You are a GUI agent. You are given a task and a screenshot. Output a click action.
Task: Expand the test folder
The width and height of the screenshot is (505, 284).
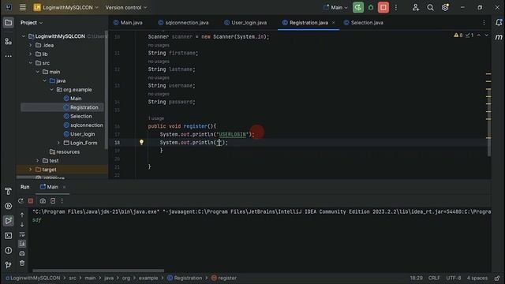coord(38,160)
